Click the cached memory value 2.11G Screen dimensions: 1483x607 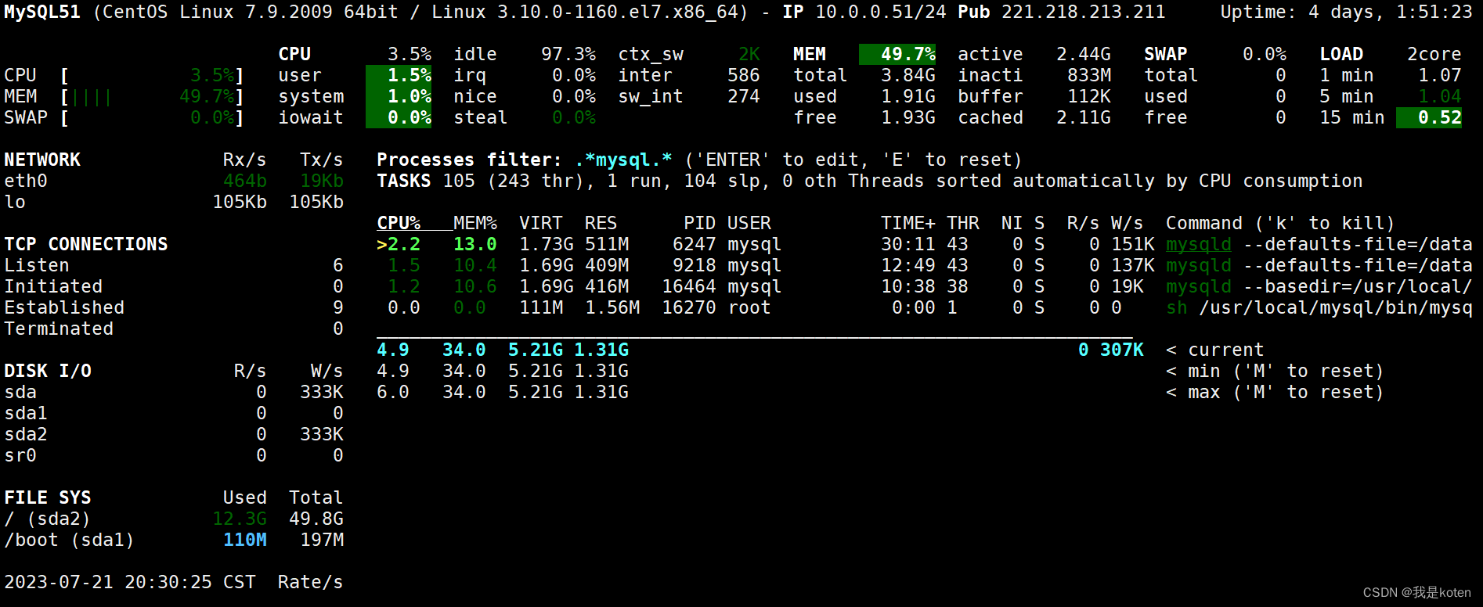click(1084, 118)
